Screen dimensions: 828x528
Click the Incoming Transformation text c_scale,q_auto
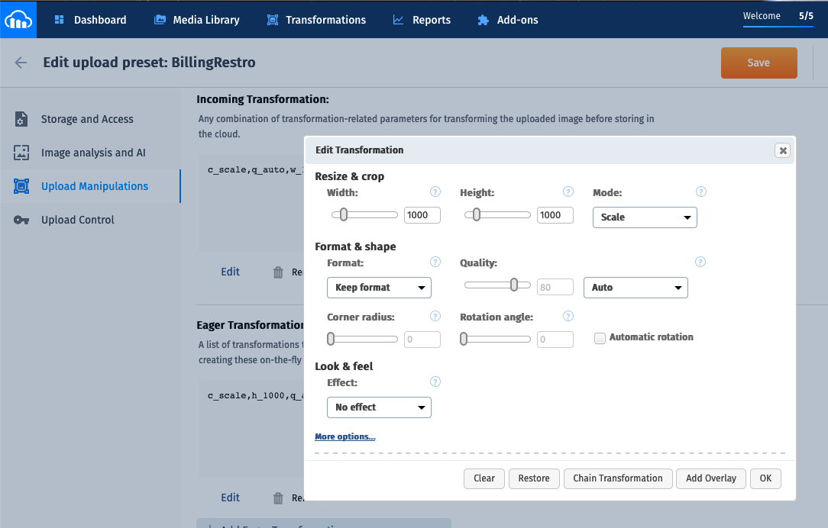[x=256, y=170]
